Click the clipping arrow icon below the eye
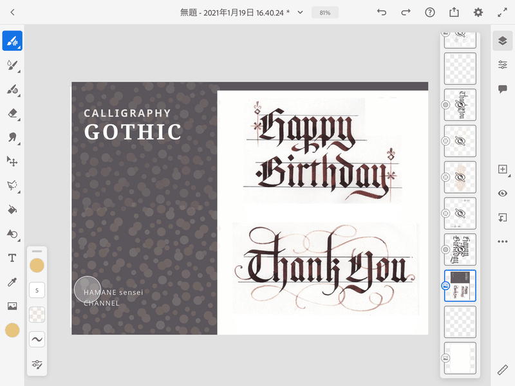The width and height of the screenshot is (515, 386). click(503, 217)
